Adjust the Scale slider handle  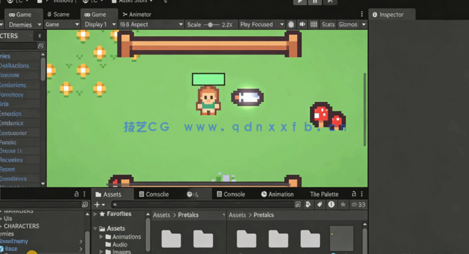210,24
